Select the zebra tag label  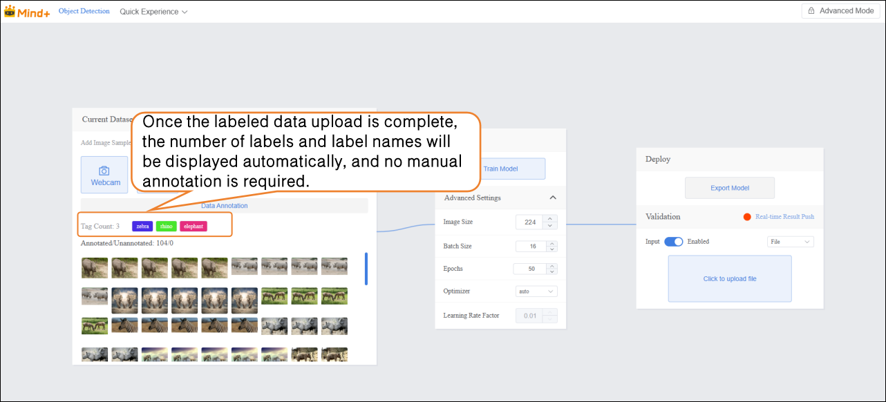click(x=142, y=226)
